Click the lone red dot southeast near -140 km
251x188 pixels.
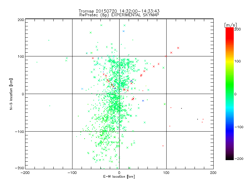163,146
